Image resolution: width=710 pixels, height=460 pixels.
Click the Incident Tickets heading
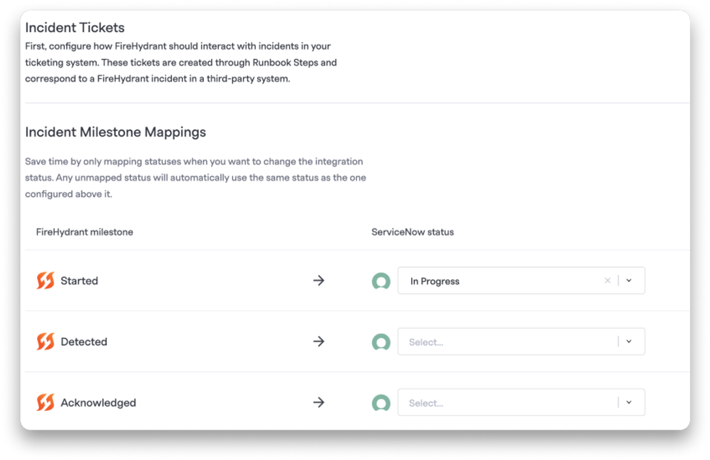point(75,28)
